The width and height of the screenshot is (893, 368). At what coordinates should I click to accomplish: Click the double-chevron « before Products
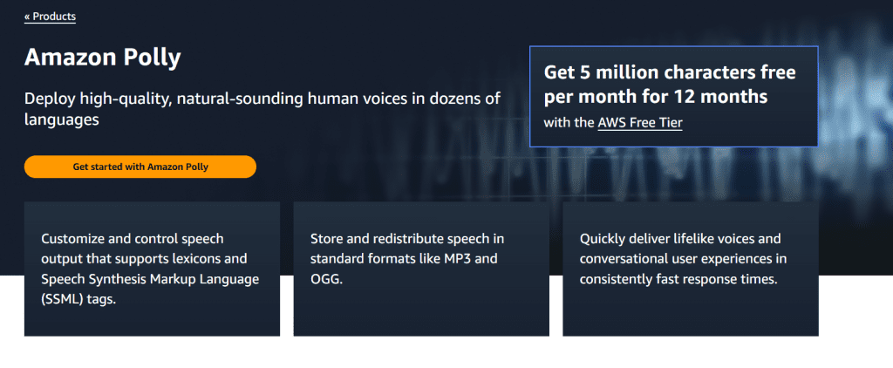[x=28, y=17]
